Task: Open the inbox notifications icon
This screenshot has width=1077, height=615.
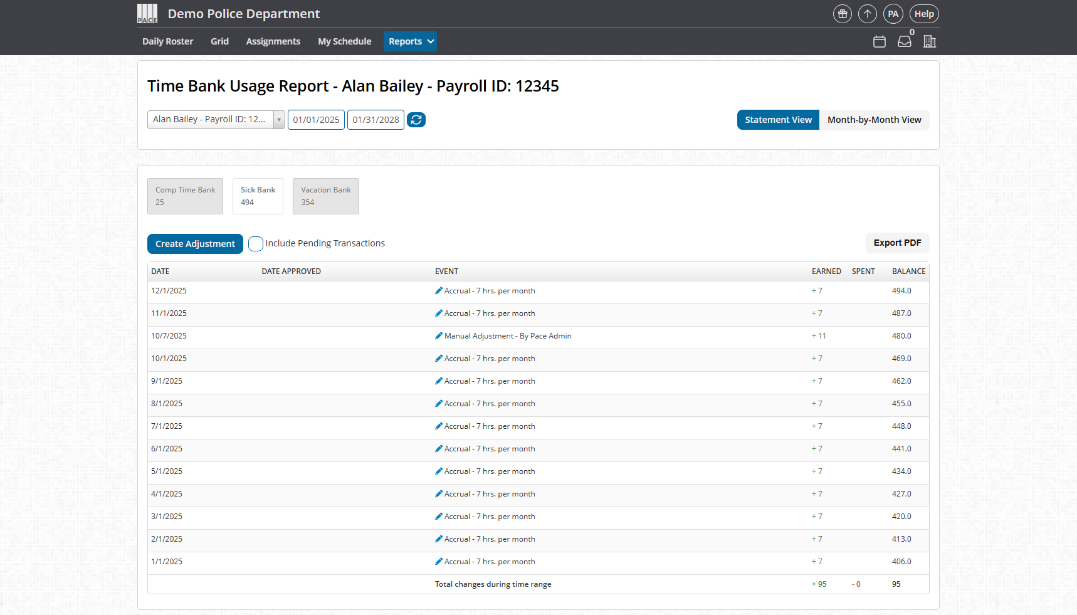Action: coord(904,41)
